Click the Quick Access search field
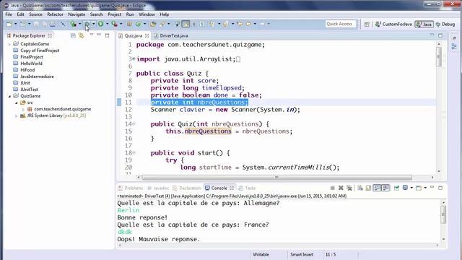Image resolution: width=462 pixels, height=260 pixels. (x=340, y=24)
